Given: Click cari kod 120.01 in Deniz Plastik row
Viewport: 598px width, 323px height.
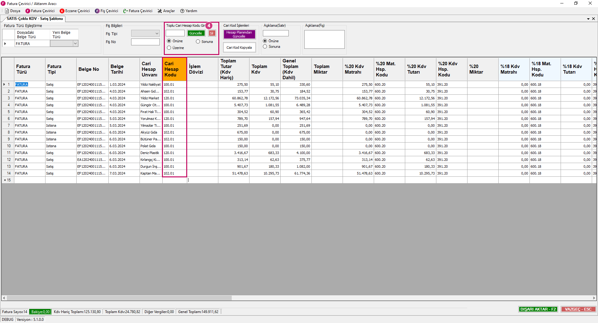Looking at the screenshot, I should click(x=174, y=153).
